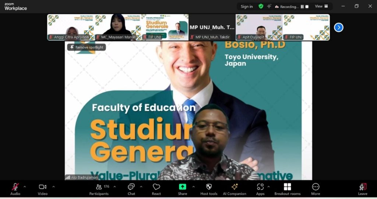Show next participants in gallery strip
The image size is (377, 199).
(x=338, y=27)
